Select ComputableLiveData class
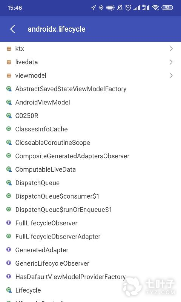 click(x=90, y=169)
